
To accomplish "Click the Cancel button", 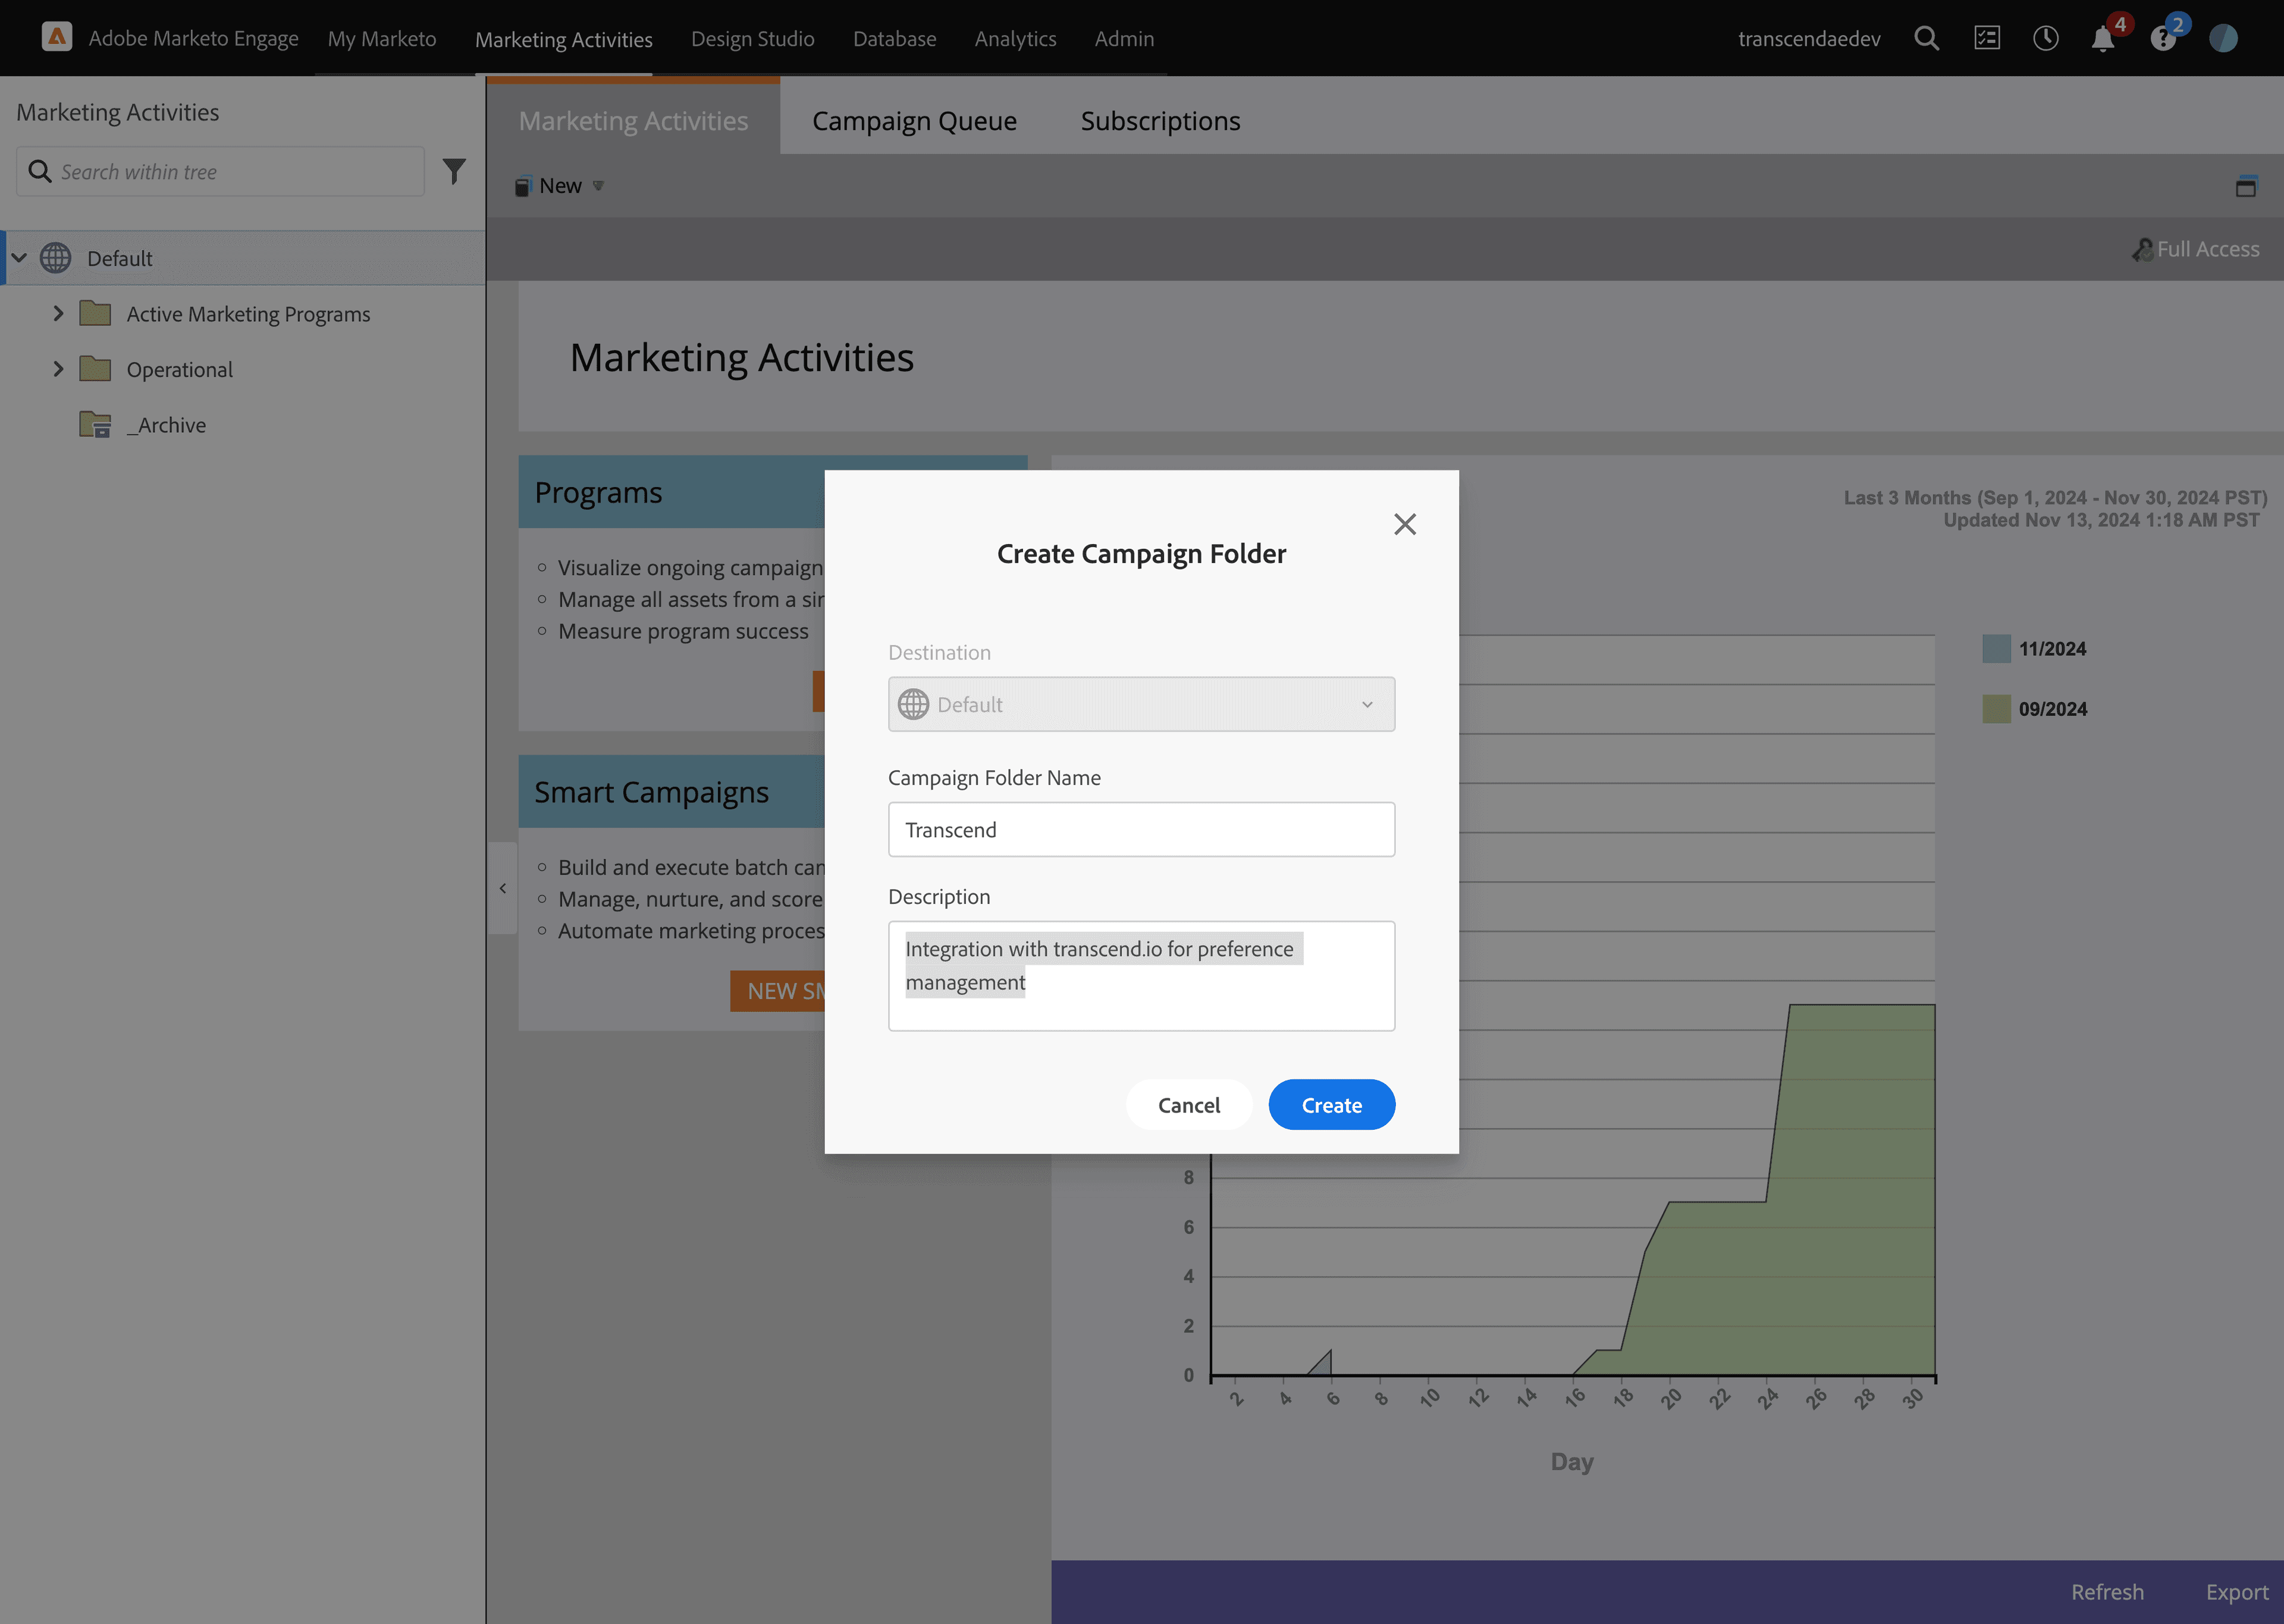I will 1188,1105.
